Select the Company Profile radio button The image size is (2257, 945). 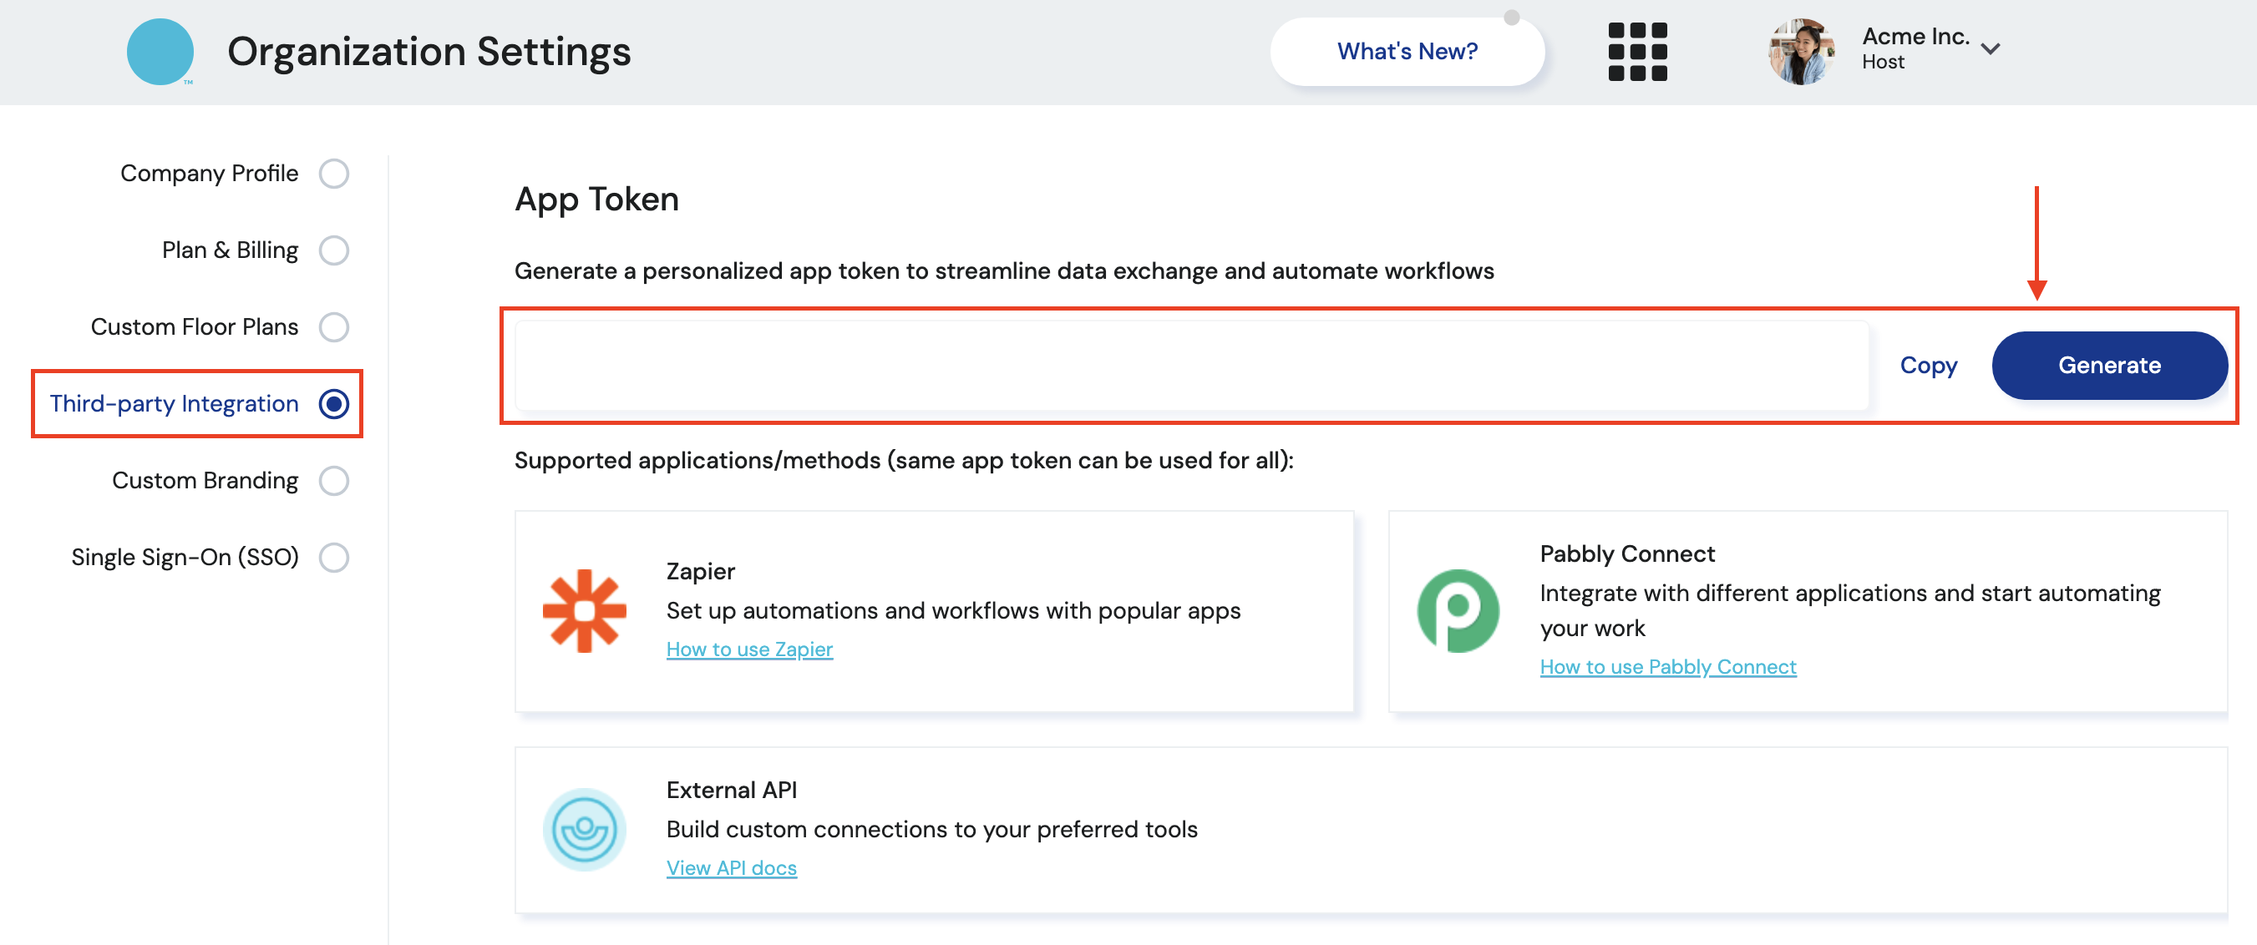333,174
